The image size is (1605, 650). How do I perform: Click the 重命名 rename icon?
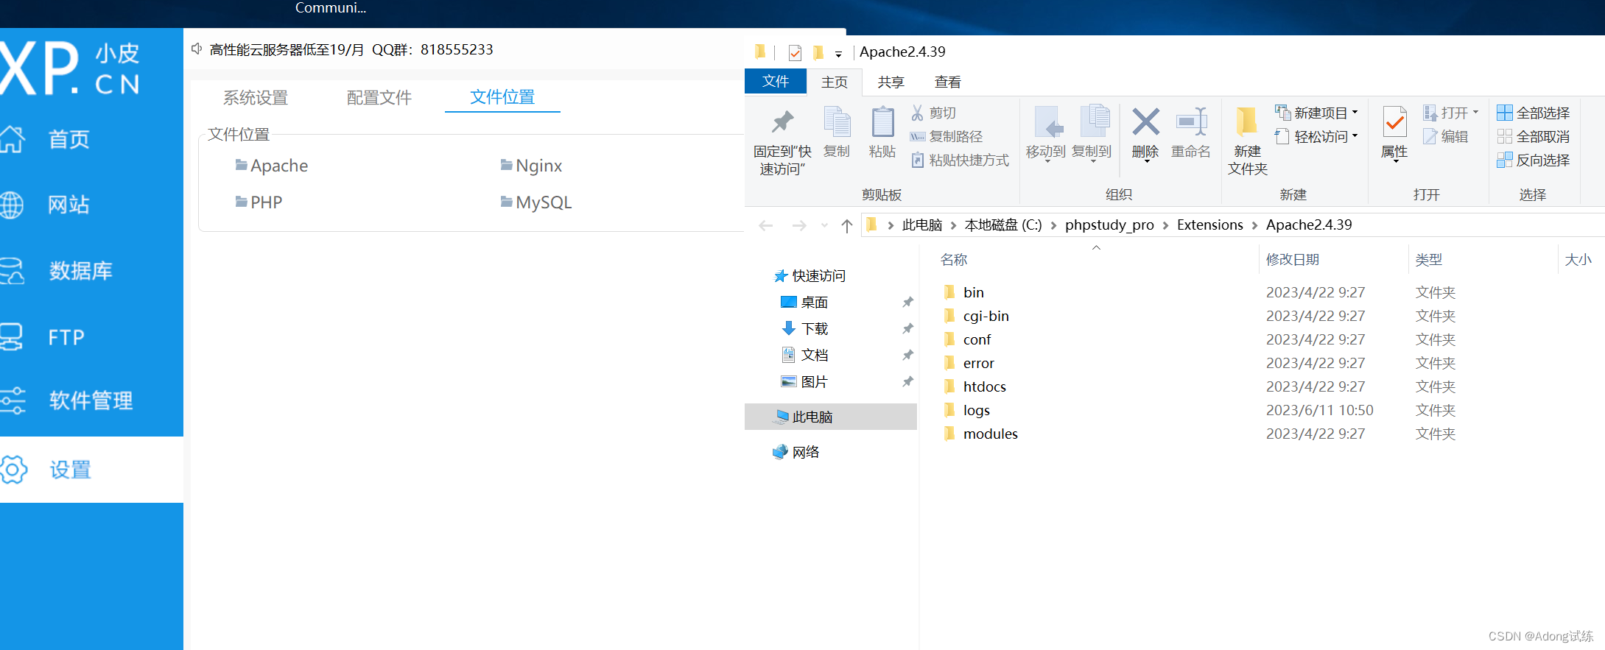pyautogui.click(x=1191, y=122)
